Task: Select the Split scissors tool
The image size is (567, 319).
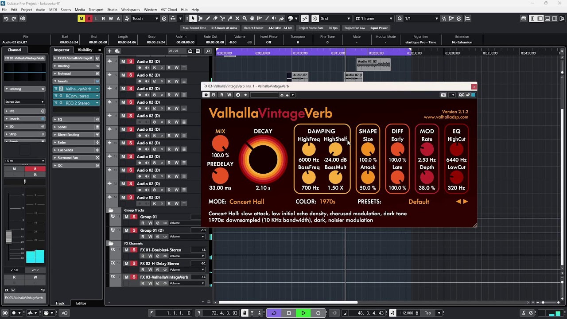Action: coord(222,19)
